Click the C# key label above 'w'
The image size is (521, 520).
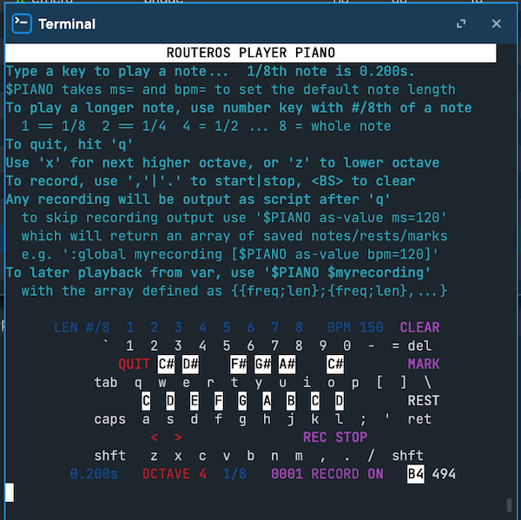(x=166, y=364)
